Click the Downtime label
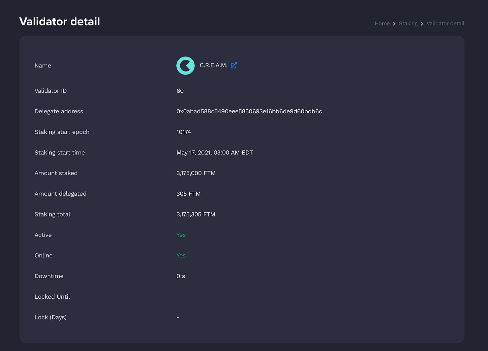The image size is (488, 351). coord(49,276)
